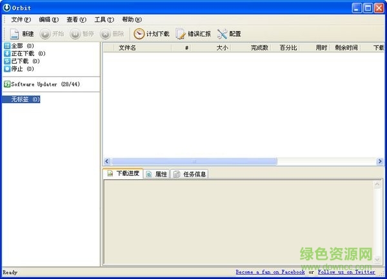Select the Stopped (停止) category

tap(19, 69)
